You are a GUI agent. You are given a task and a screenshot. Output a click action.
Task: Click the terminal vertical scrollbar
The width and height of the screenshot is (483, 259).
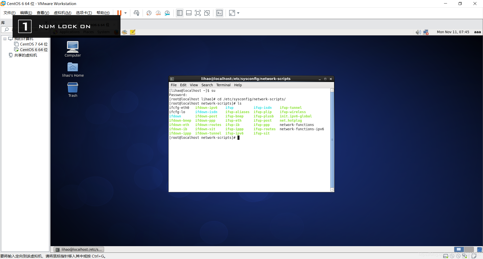(332, 140)
